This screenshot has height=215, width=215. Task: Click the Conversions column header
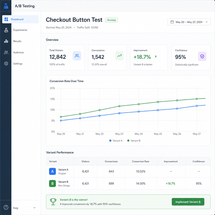tap(111, 162)
